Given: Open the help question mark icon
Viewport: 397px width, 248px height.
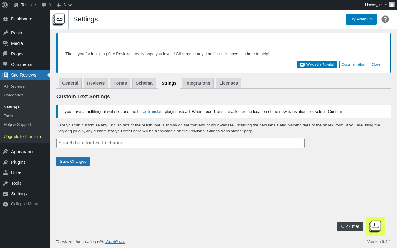Looking at the screenshot, I should click(385, 19).
